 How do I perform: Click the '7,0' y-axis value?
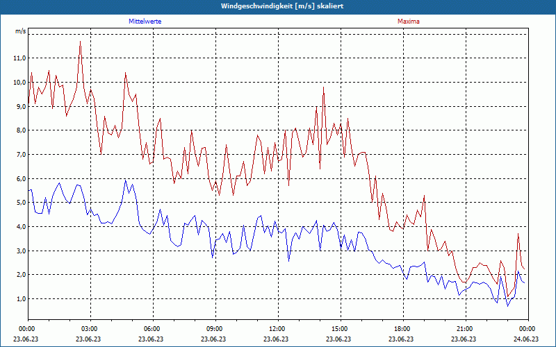[x=21, y=154]
